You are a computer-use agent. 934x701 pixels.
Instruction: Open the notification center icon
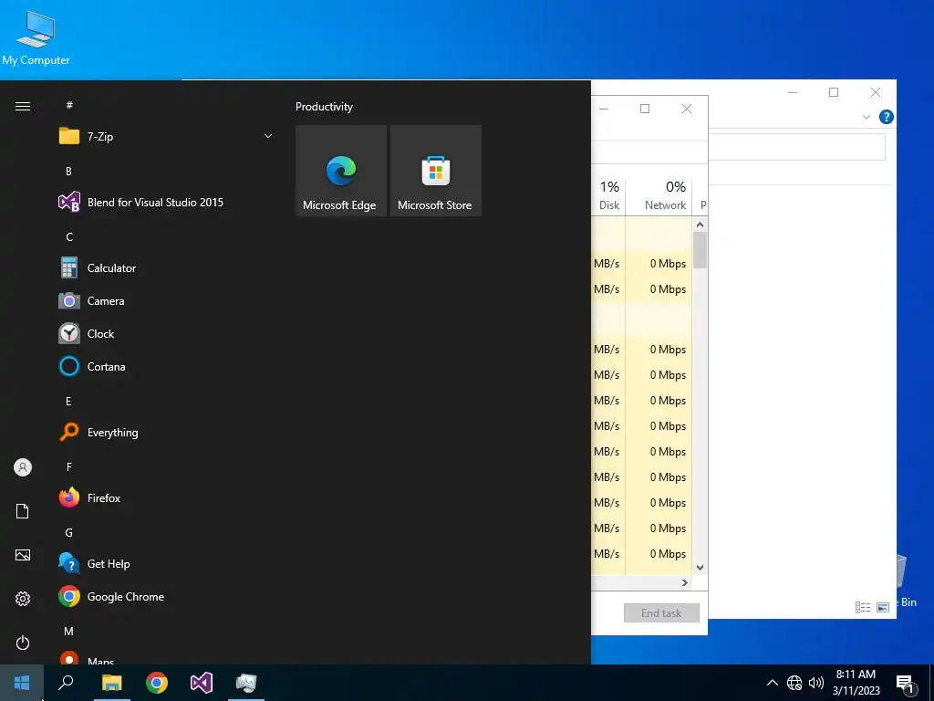click(906, 684)
